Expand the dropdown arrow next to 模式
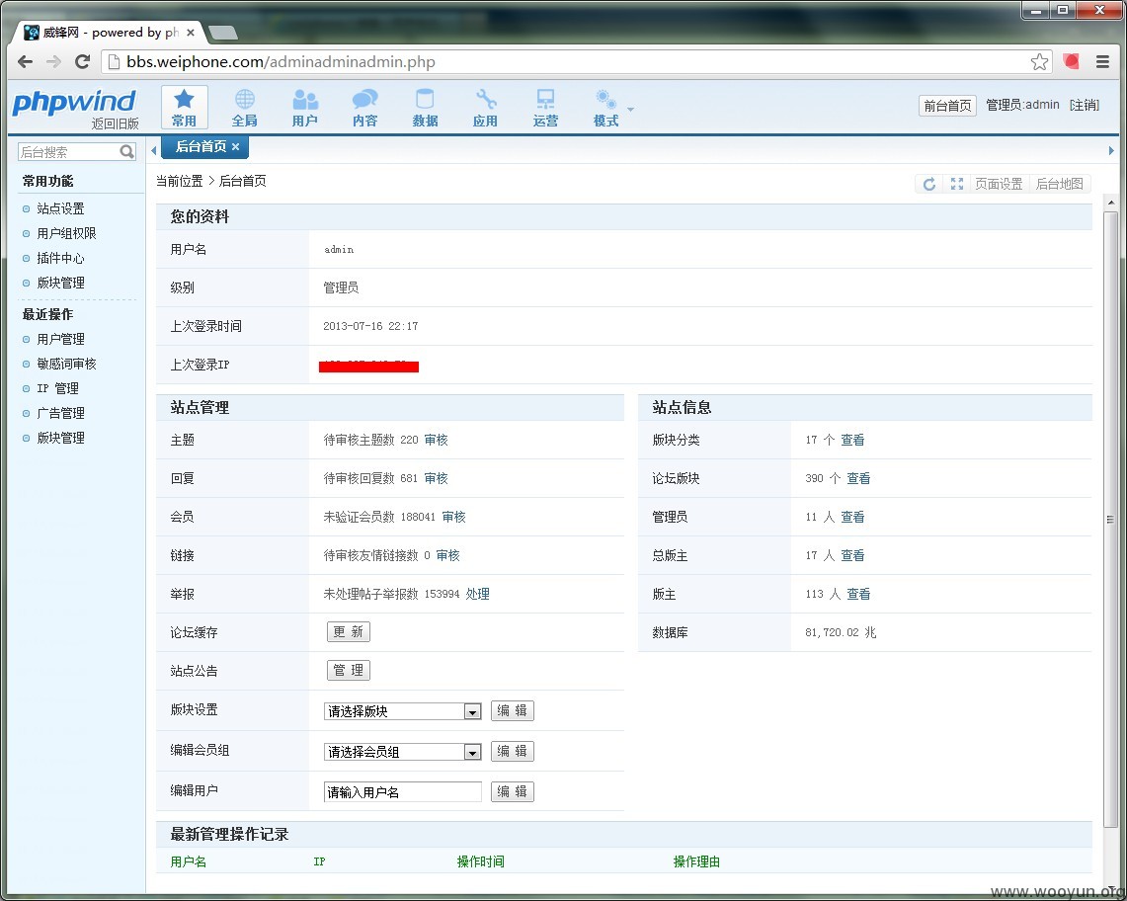The width and height of the screenshot is (1127, 901). tap(630, 110)
